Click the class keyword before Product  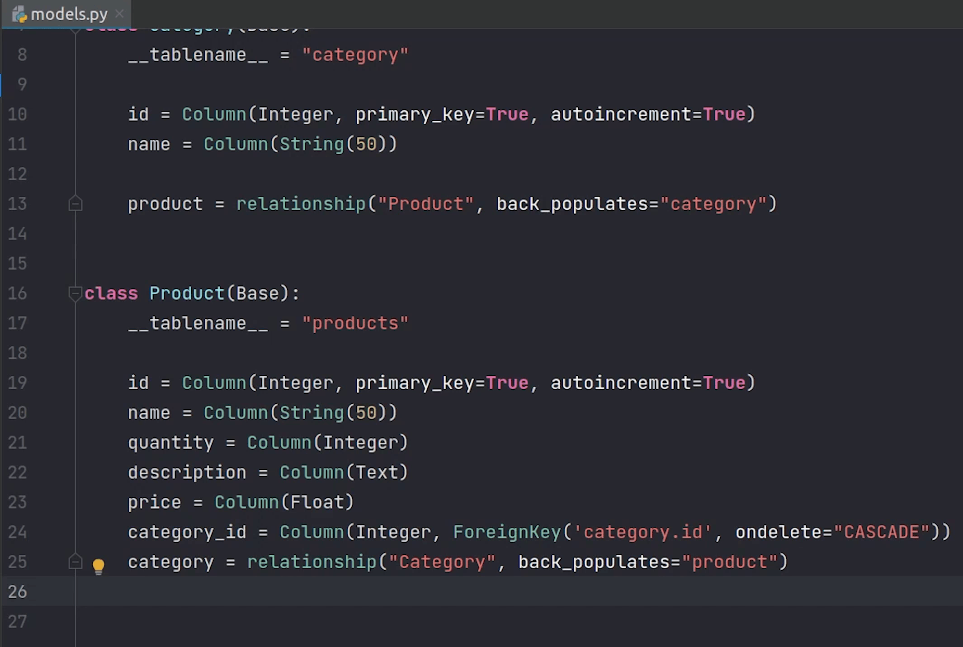111,293
